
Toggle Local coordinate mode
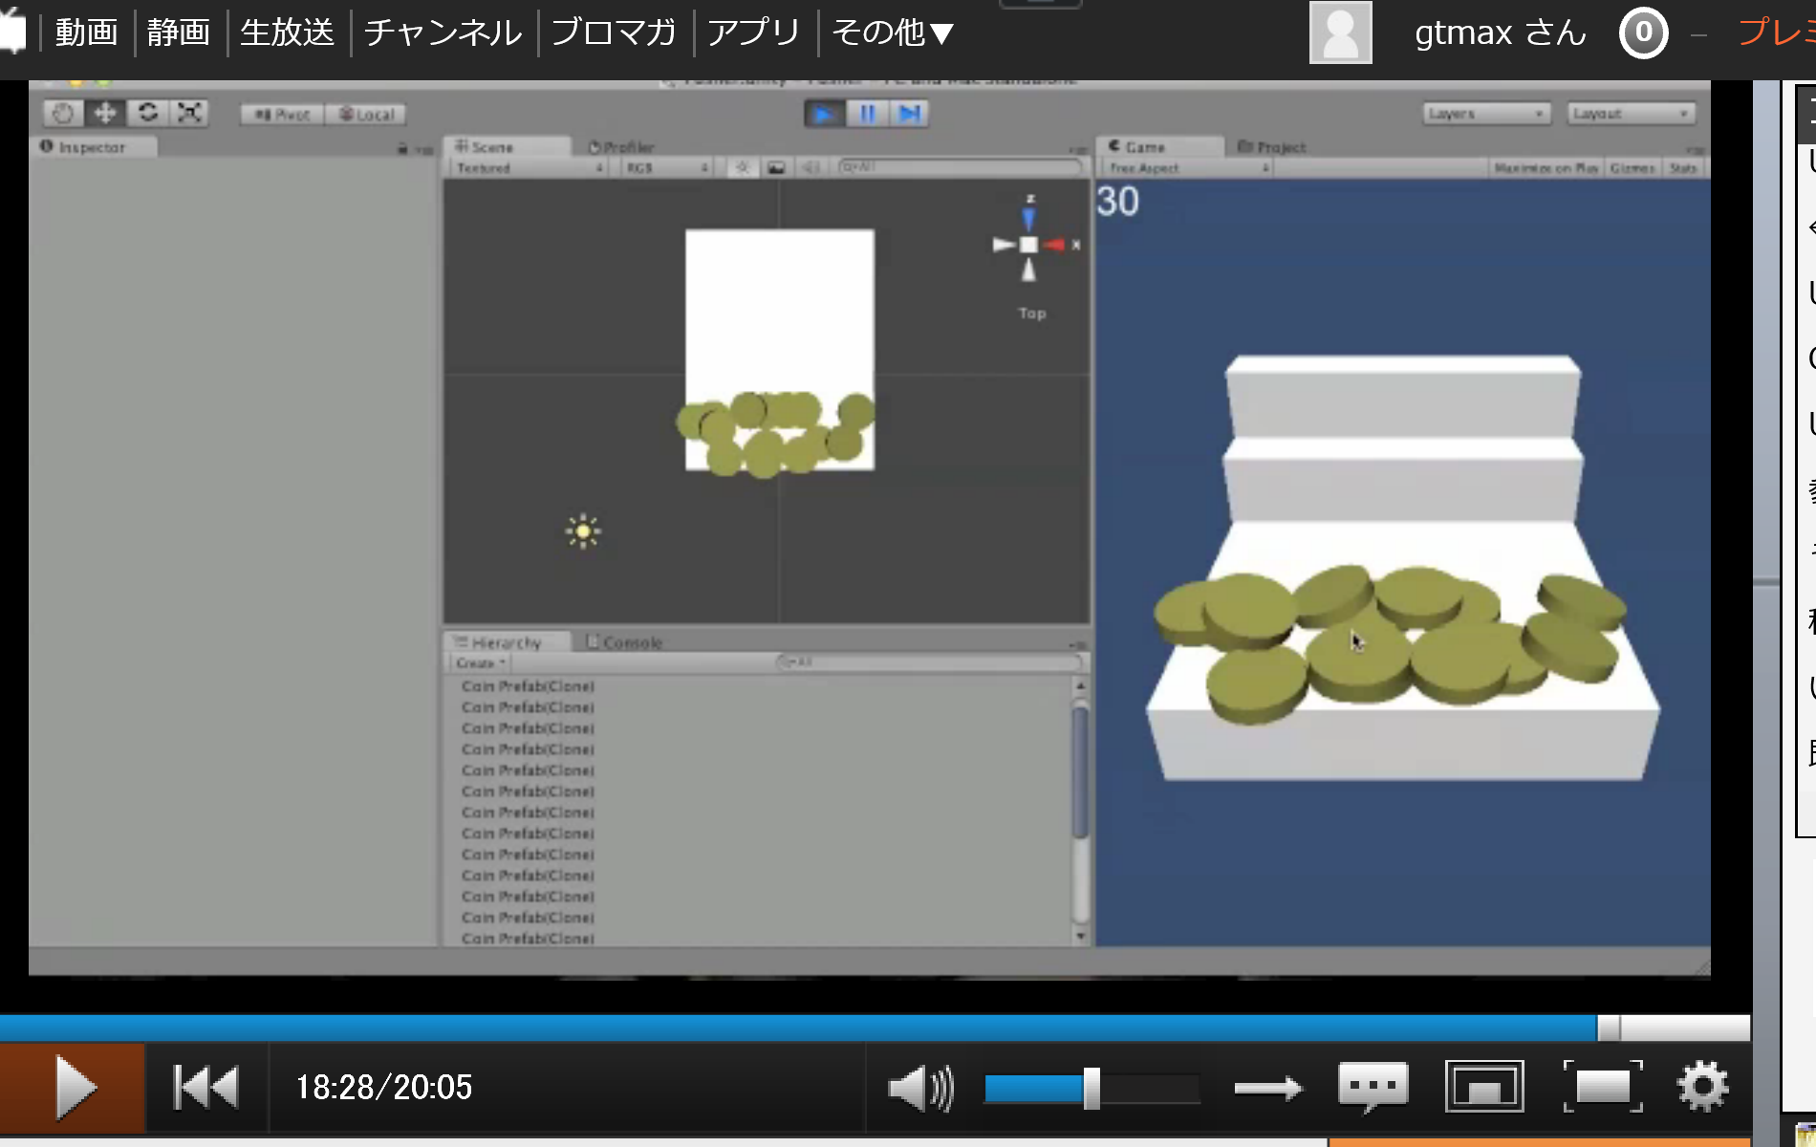click(x=367, y=114)
